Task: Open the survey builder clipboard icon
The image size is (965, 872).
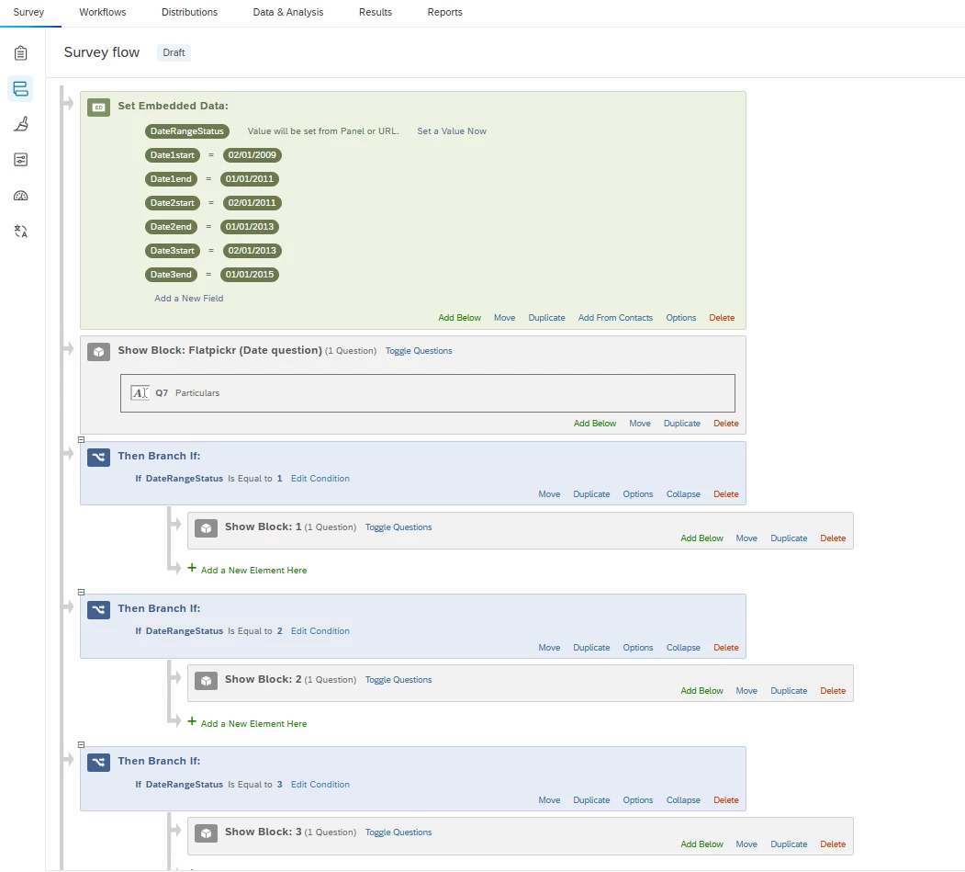Action: pyautogui.click(x=21, y=53)
